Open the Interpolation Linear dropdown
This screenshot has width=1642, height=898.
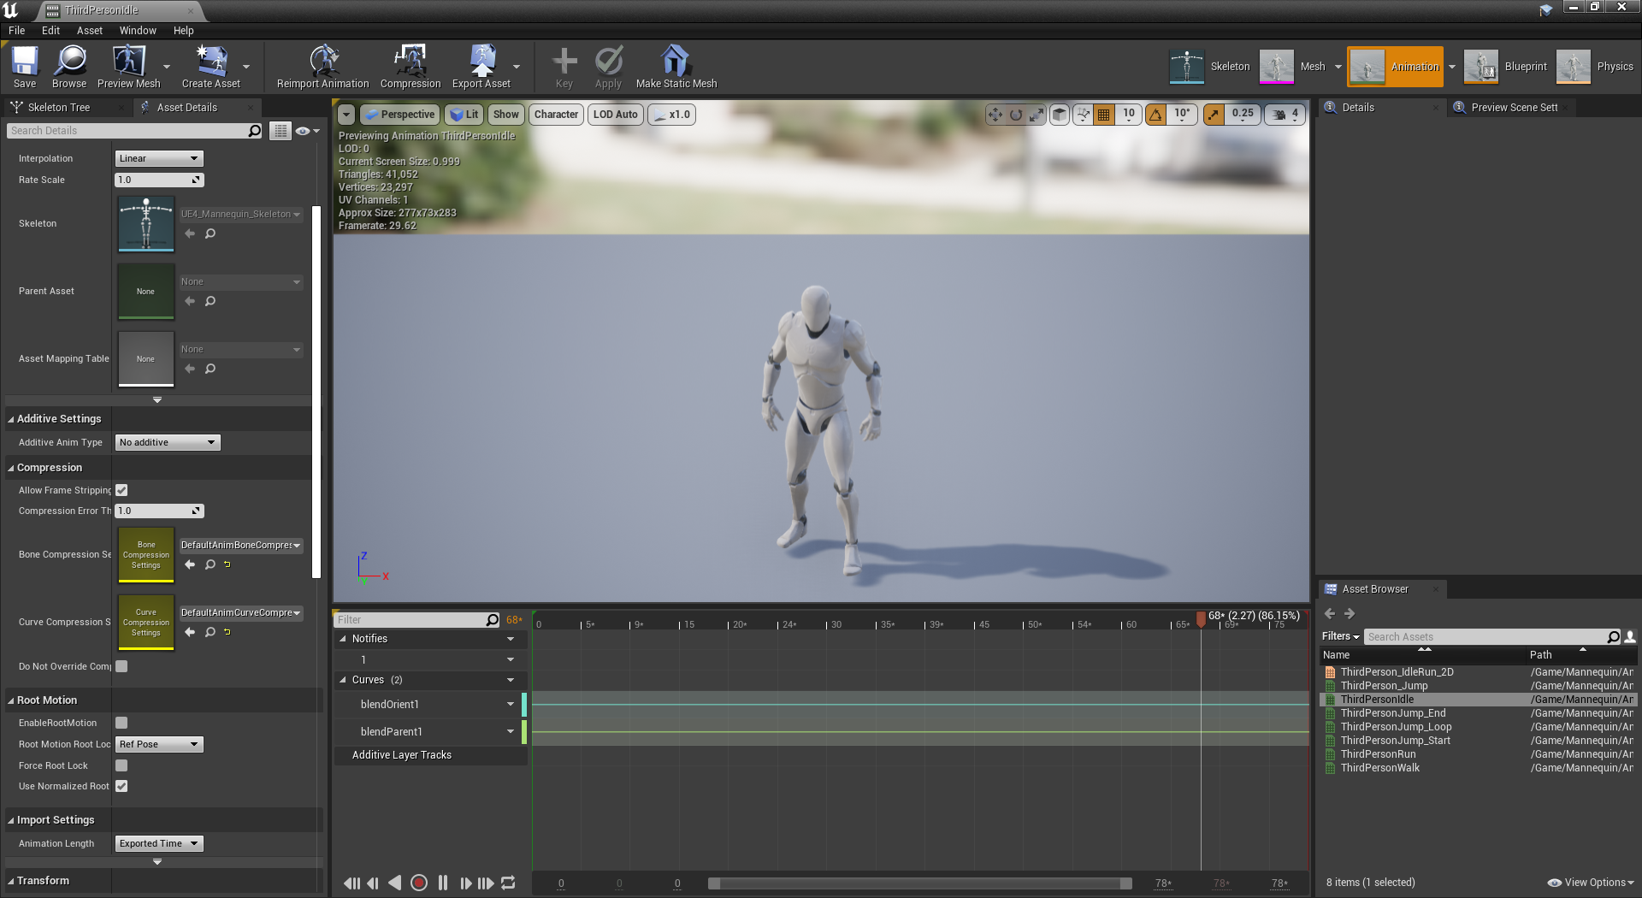pyautogui.click(x=159, y=158)
